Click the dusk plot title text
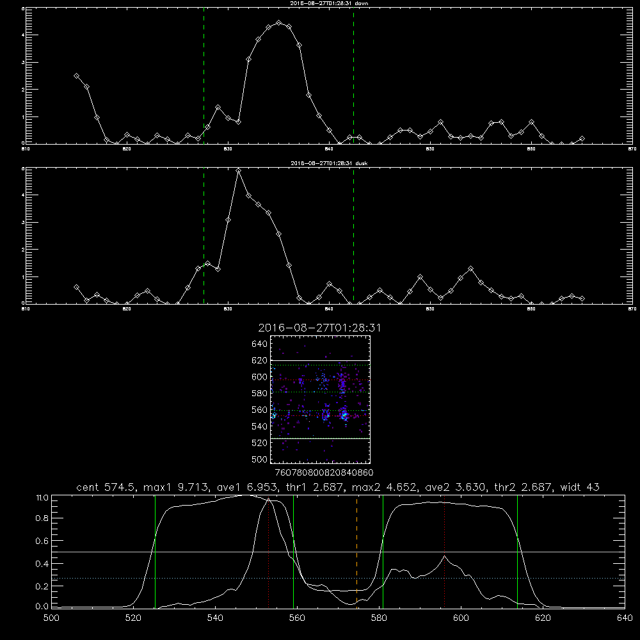The width and height of the screenshot is (640, 640). tap(329, 163)
